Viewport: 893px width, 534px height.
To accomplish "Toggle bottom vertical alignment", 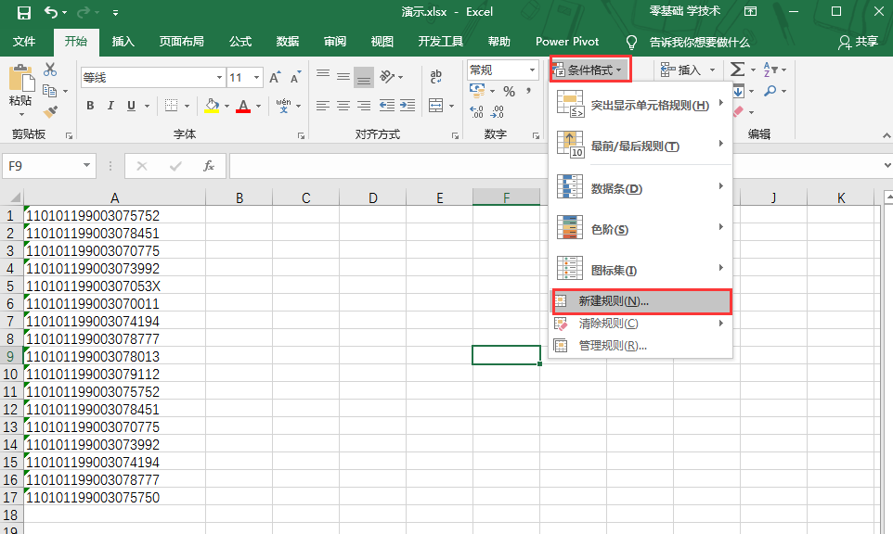I will (x=364, y=77).
